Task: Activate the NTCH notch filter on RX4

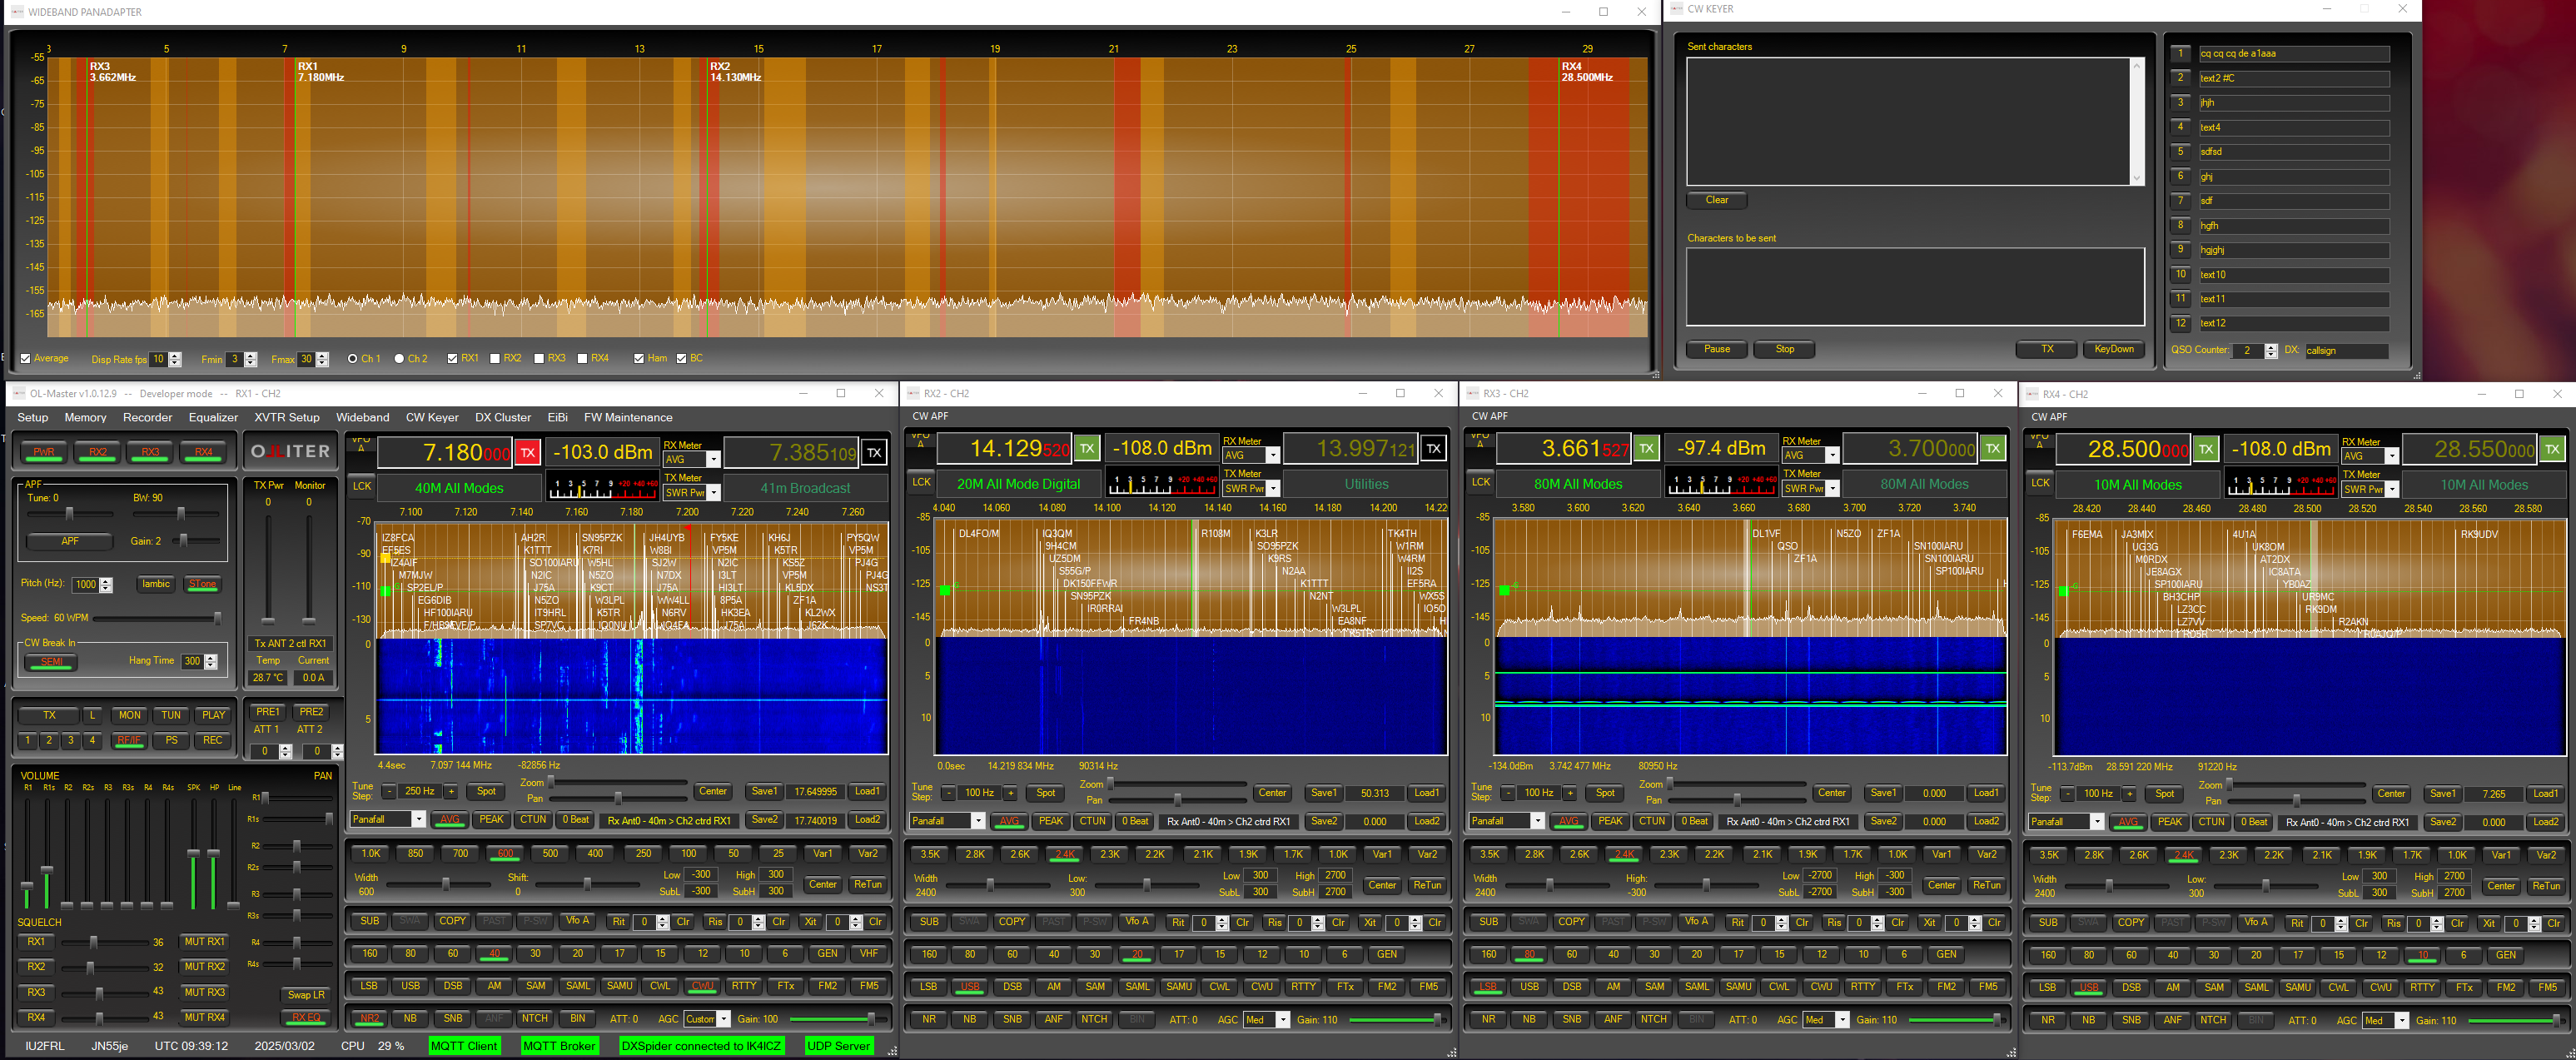Action: [x=2214, y=1019]
